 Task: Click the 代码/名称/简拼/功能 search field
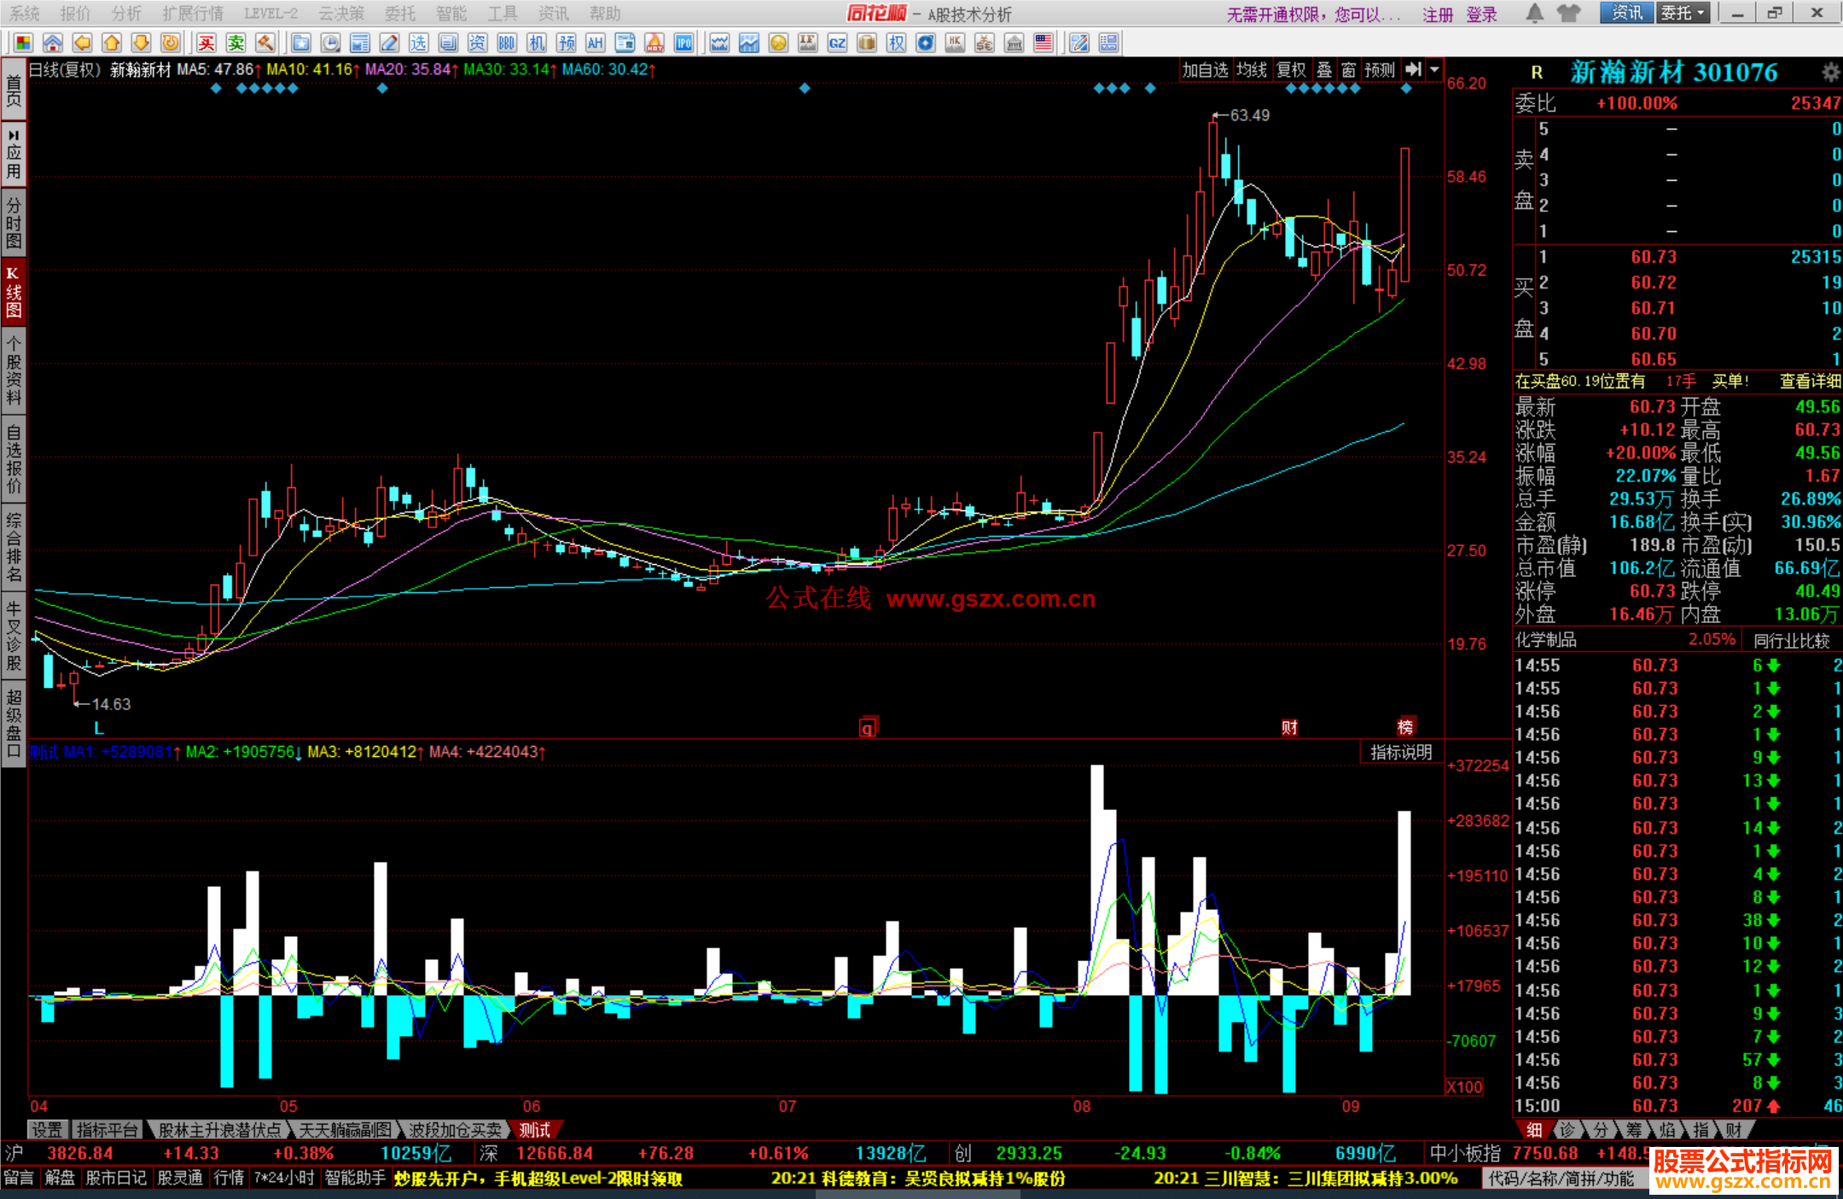point(1561,1179)
